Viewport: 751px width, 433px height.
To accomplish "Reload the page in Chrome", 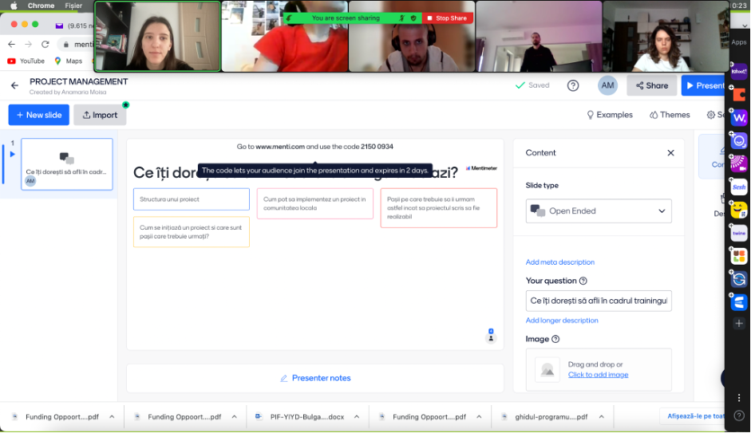I will coord(45,45).
